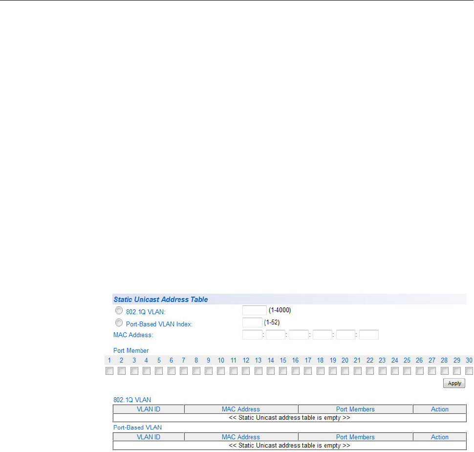The height and width of the screenshot is (452, 474).
Task: Click the fifth MAC Address octet field
Action: pos(345,335)
